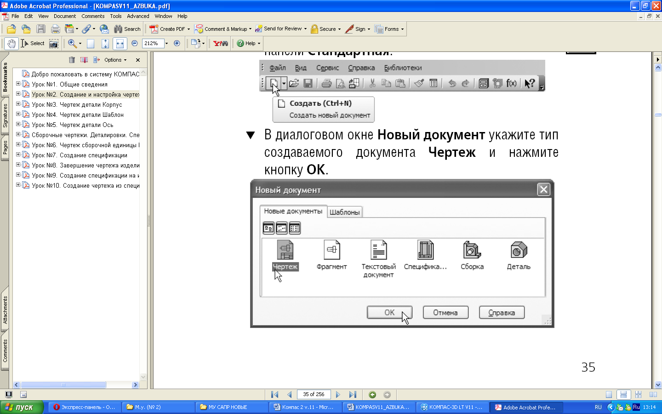Open the Send for Review dropdown

click(305, 29)
